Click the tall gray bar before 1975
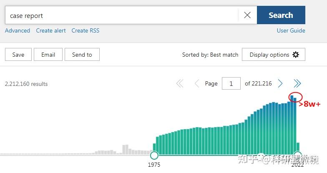This screenshot has height=173, width=327. [125, 150]
